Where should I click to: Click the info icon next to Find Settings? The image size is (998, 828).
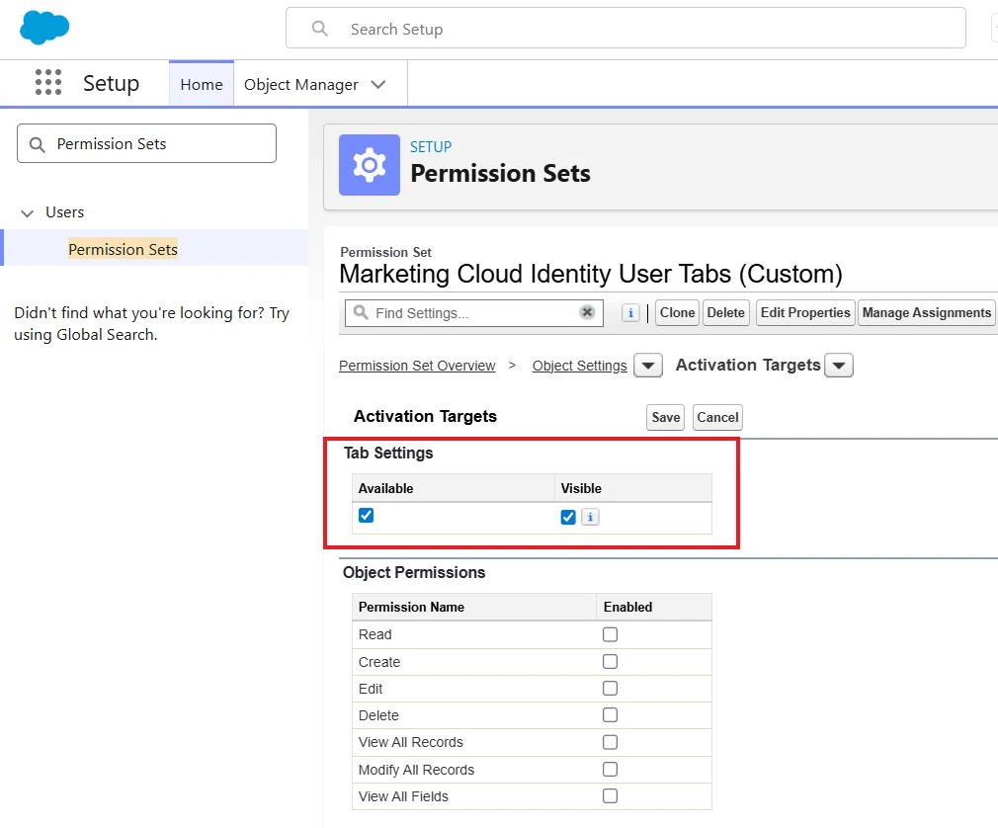tap(630, 313)
